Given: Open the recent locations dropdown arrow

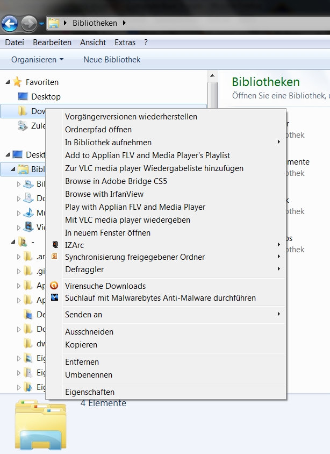Looking at the screenshot, I should click(x=41, y=24).
